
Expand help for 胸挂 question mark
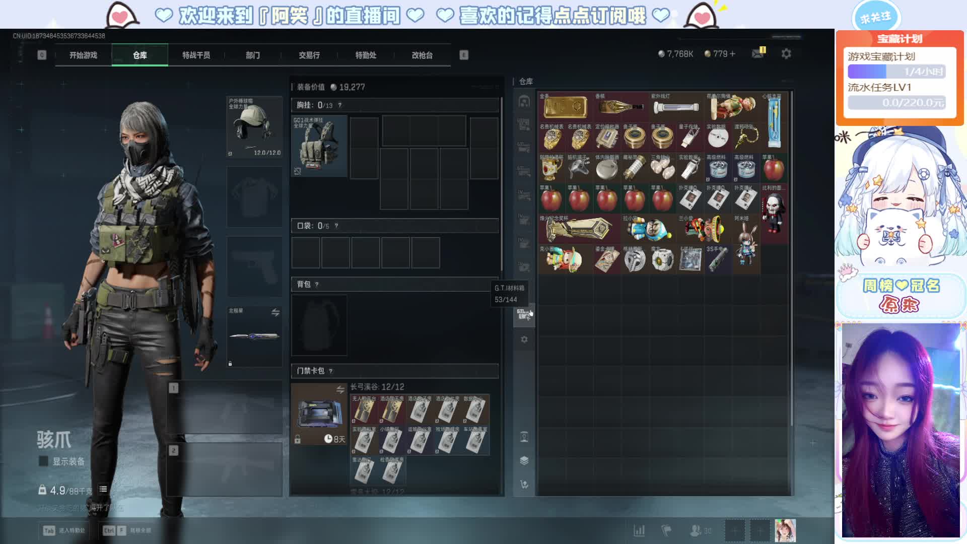pos(340,105)
